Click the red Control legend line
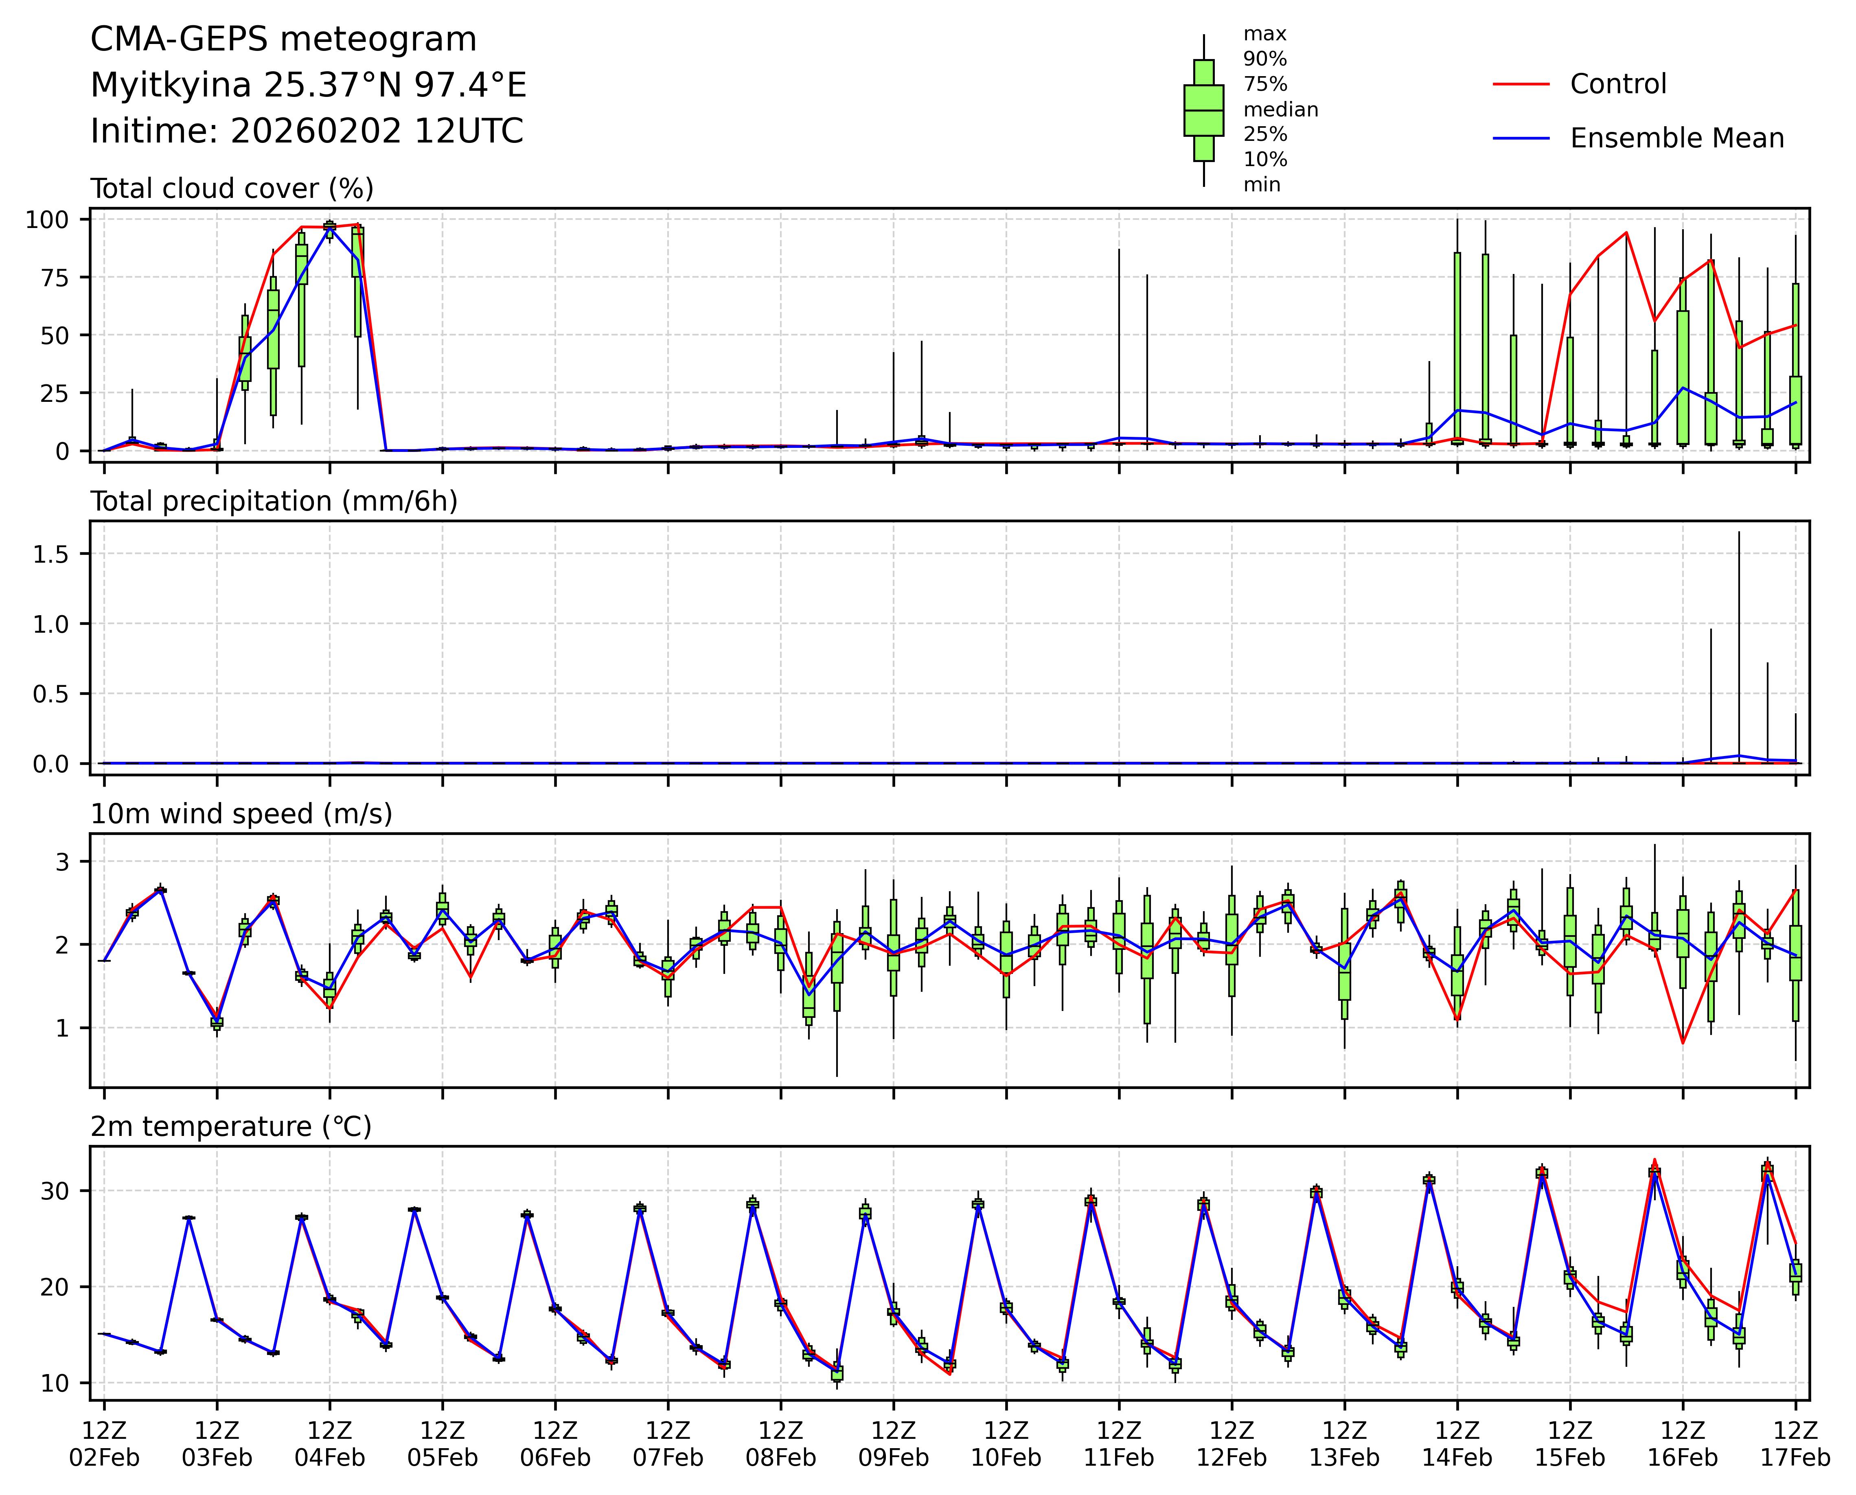 tap(1520, 84)
